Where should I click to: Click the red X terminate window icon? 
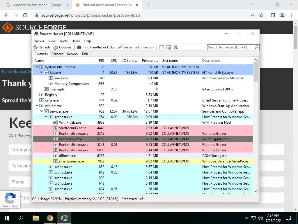(176, 47)
